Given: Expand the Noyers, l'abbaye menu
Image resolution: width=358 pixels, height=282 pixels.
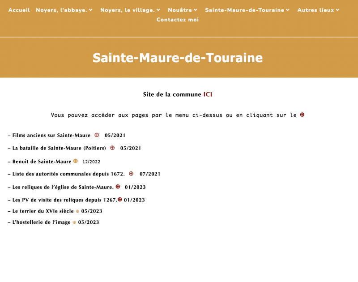Looking at the screenshot, I should (x=64, y=10).
